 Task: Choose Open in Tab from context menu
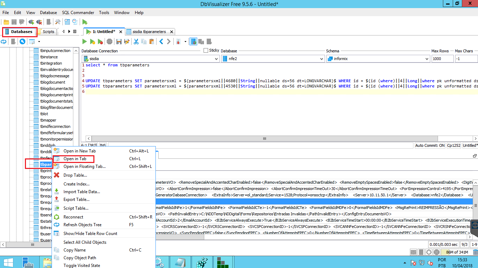[x=75, y=159]
